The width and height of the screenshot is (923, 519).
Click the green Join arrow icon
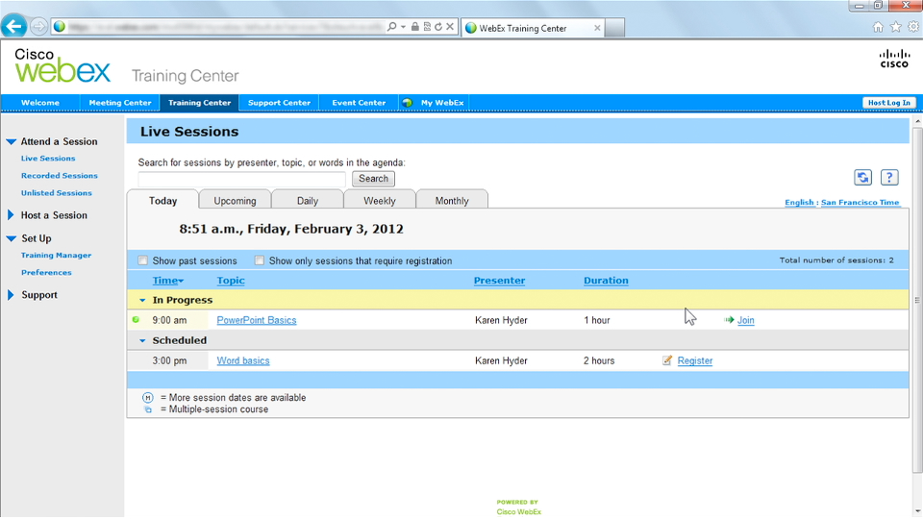[729, 319]
